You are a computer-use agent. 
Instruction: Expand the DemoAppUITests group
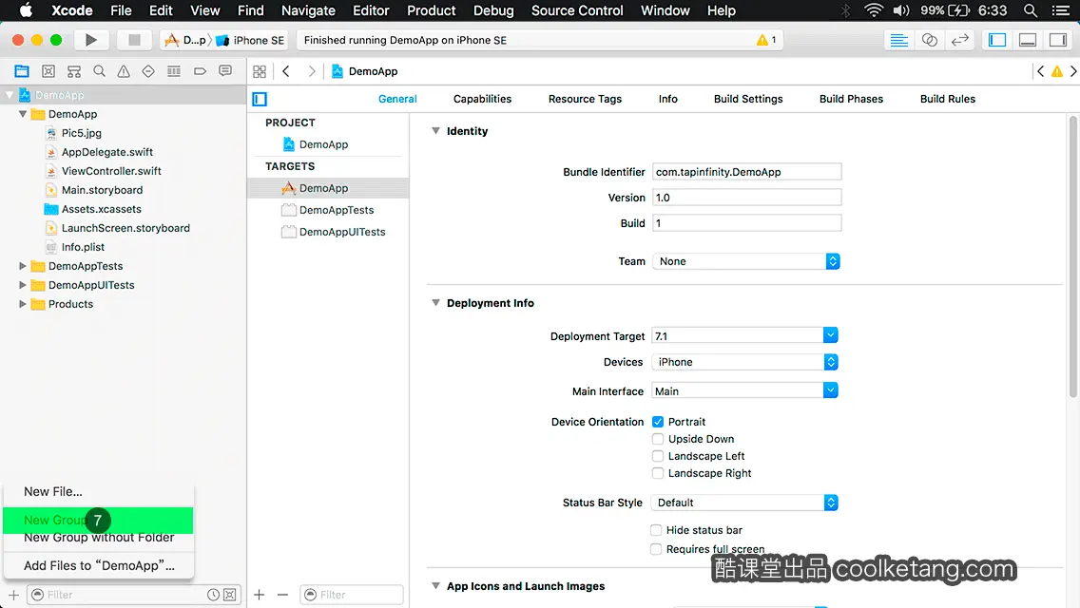pyautogui.click(x=22, y=285)
